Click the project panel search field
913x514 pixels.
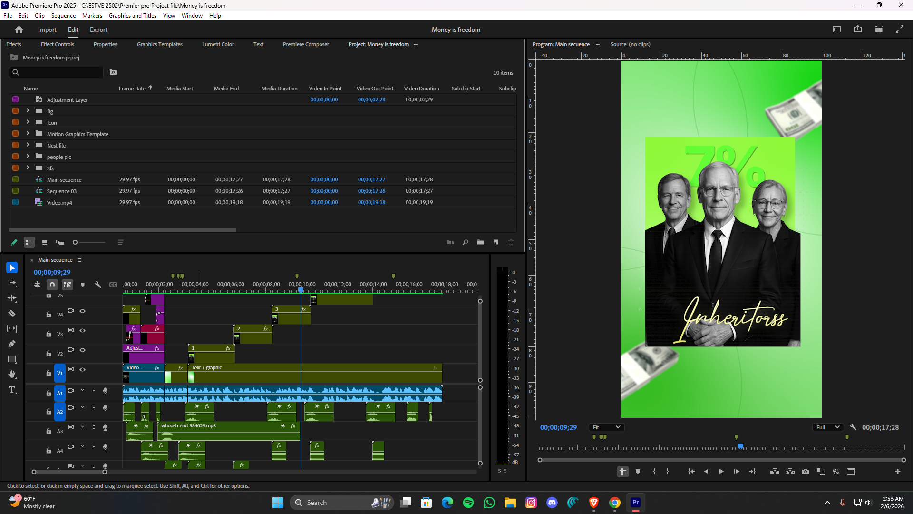tap(57, 72)
